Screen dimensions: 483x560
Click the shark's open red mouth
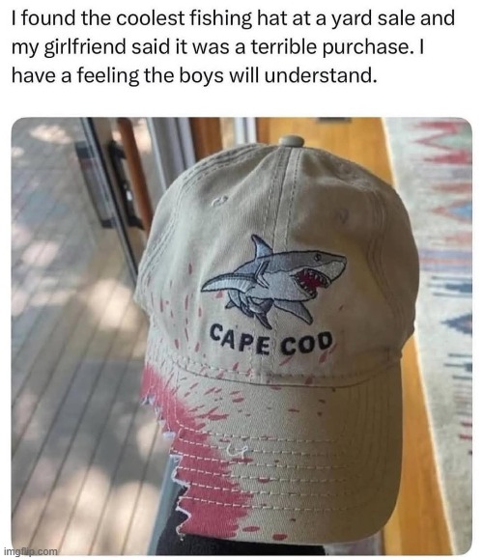[x=311, y=281]
